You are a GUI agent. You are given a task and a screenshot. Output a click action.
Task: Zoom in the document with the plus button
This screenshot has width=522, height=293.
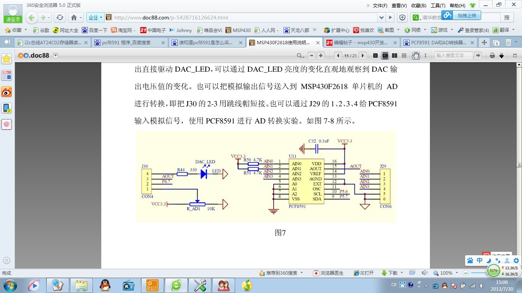click(x=321, y=56)
